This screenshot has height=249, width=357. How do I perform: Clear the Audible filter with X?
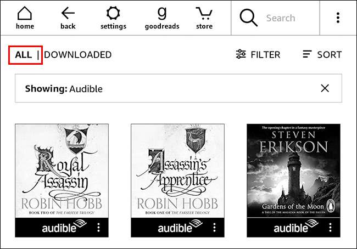pyautogui.click(x=325, y=88)
